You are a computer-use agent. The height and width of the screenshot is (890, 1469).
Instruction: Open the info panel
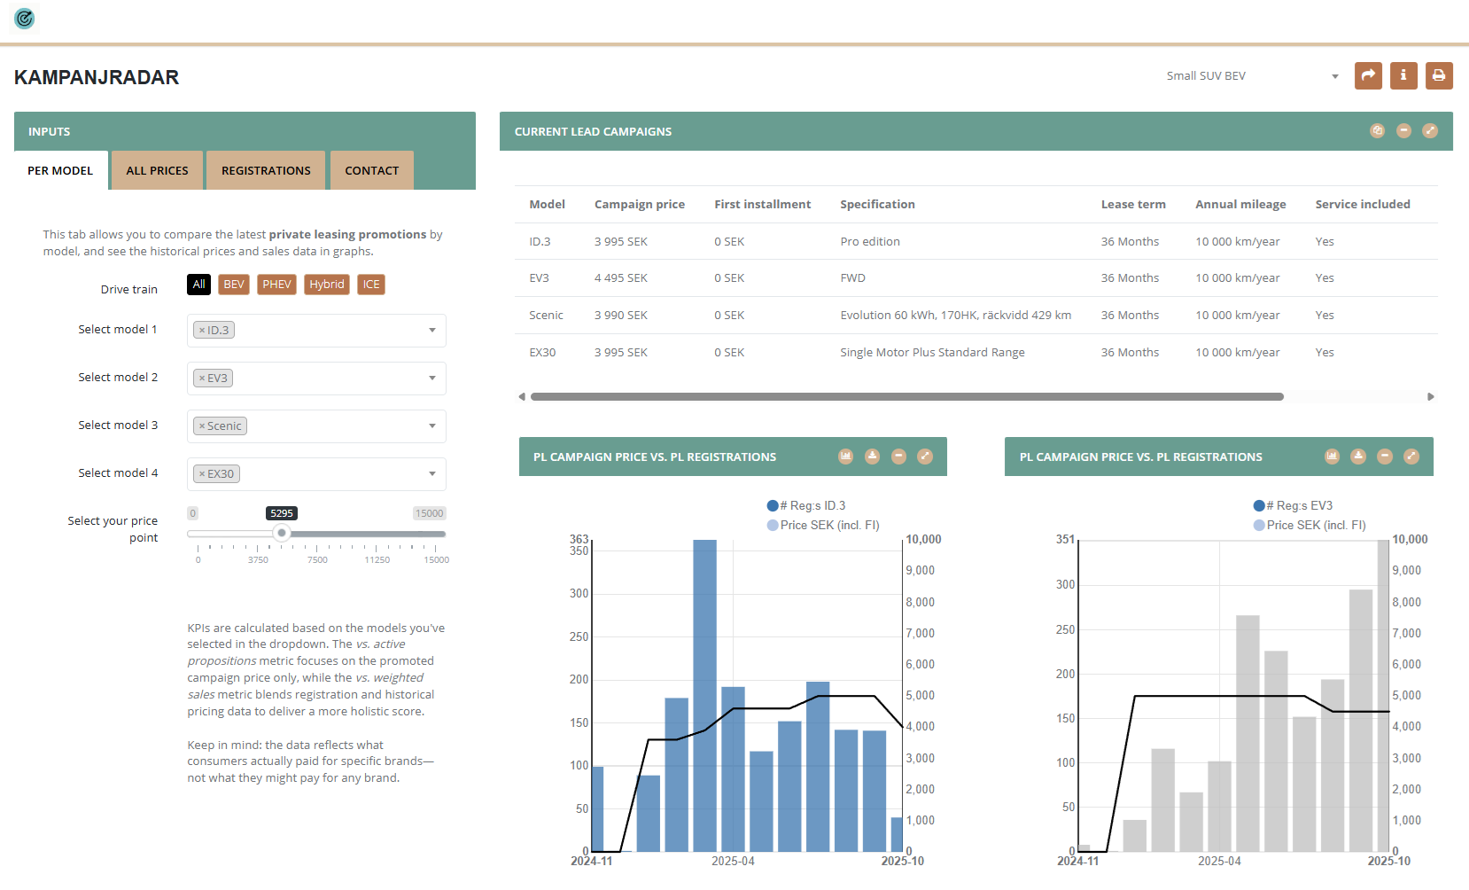click(1403, 75)
